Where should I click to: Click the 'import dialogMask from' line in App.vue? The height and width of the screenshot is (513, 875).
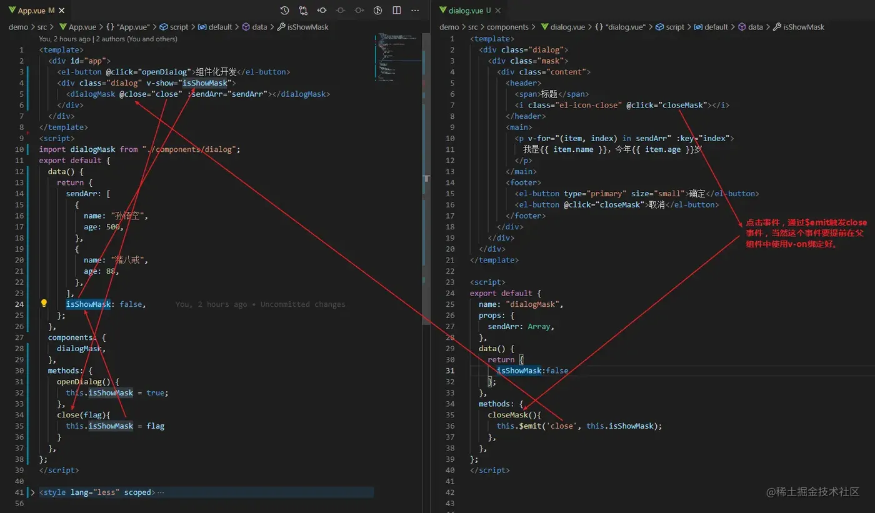click(x=139, y=149)
